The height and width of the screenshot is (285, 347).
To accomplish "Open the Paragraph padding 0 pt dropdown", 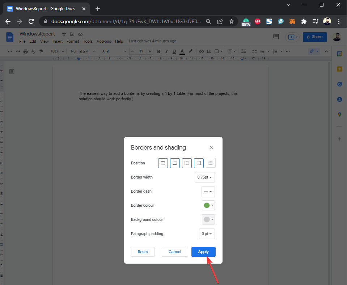I will 207,234.
